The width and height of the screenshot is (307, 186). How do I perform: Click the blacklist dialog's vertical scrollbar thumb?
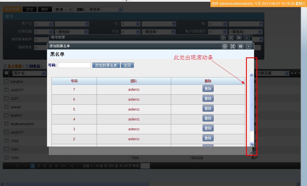(252, 104)
